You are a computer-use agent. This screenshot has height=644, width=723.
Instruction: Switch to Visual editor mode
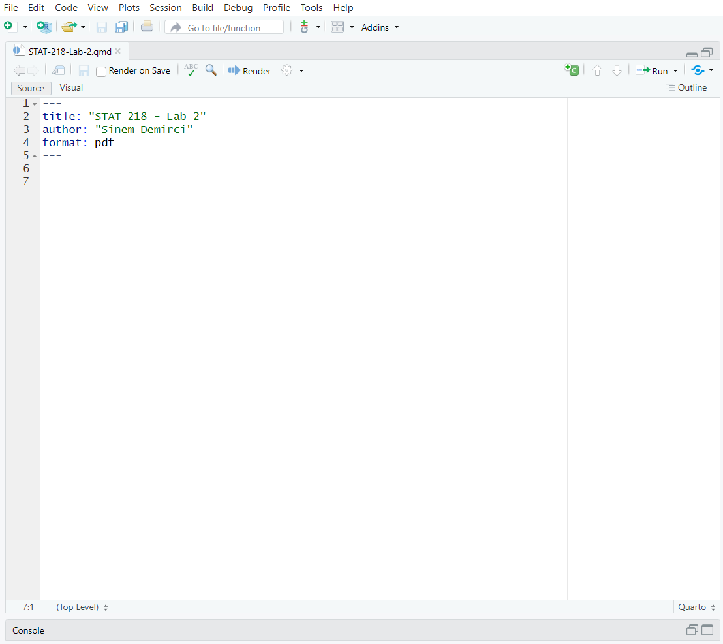(x=71, y=87)
